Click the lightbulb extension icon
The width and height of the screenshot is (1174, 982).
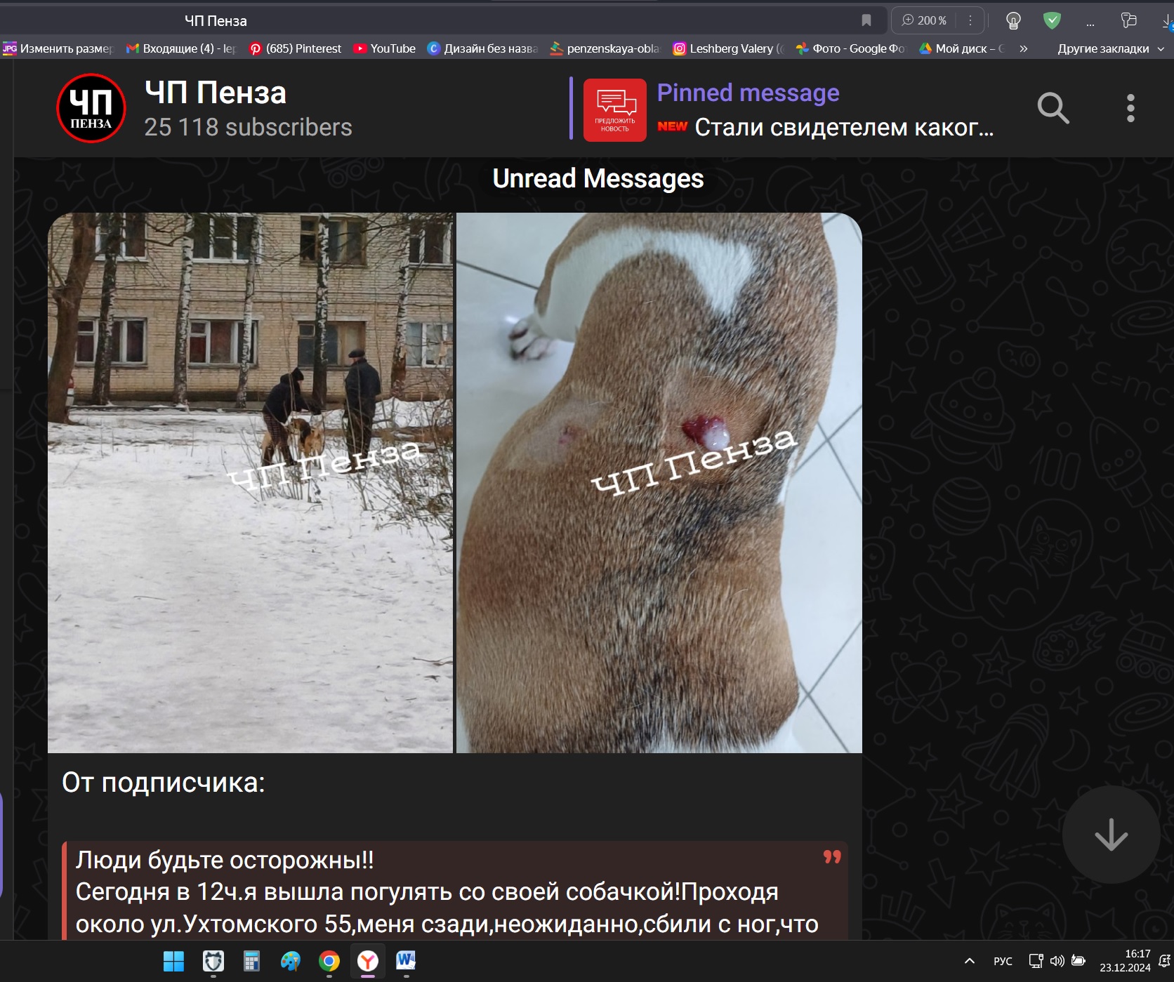1013,20
